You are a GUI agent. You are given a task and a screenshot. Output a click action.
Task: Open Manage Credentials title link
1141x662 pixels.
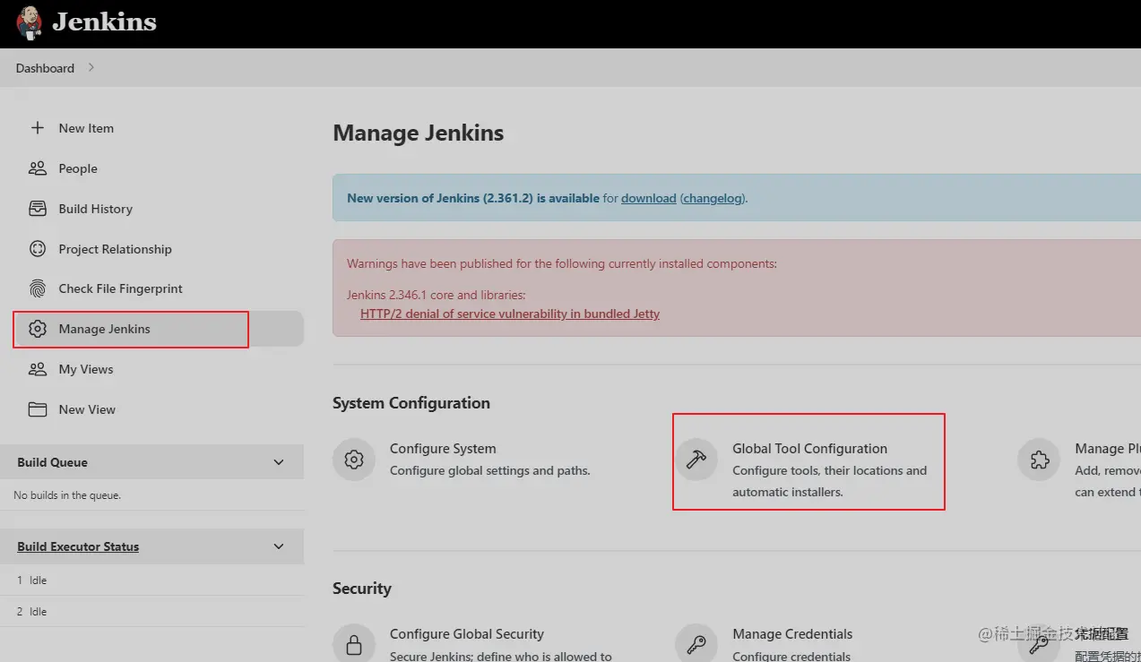tap(792, 634)
